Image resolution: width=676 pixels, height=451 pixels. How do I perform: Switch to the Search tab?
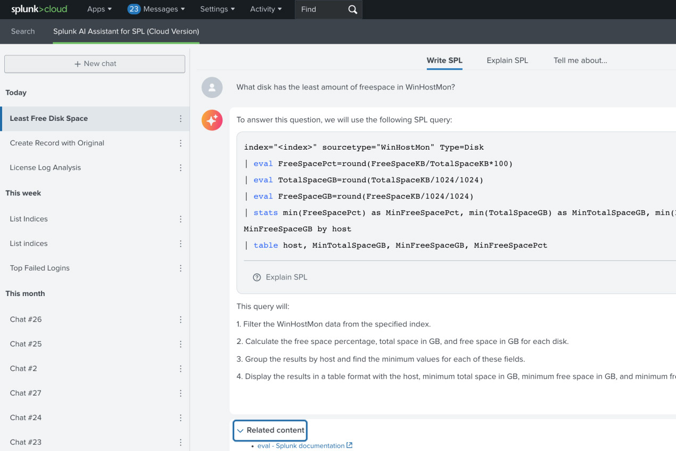tap(23, 31)
